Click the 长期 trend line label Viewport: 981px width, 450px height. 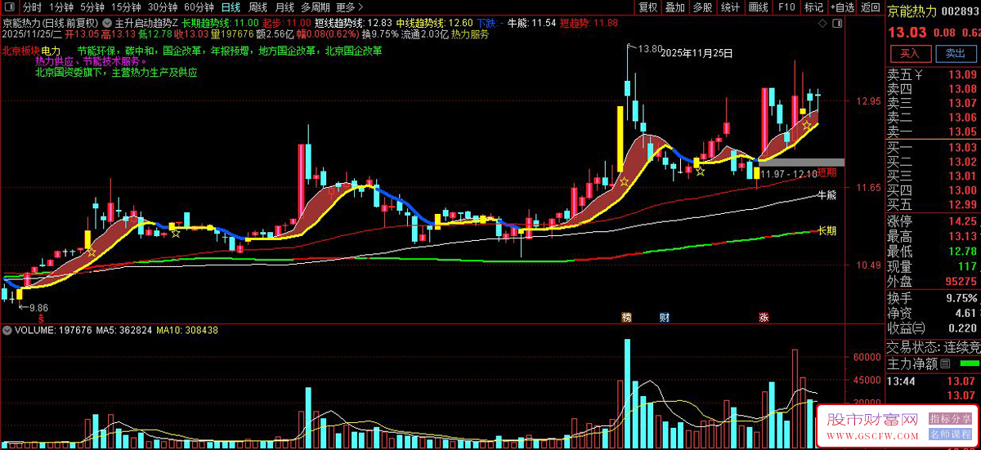tap(827, 230)
